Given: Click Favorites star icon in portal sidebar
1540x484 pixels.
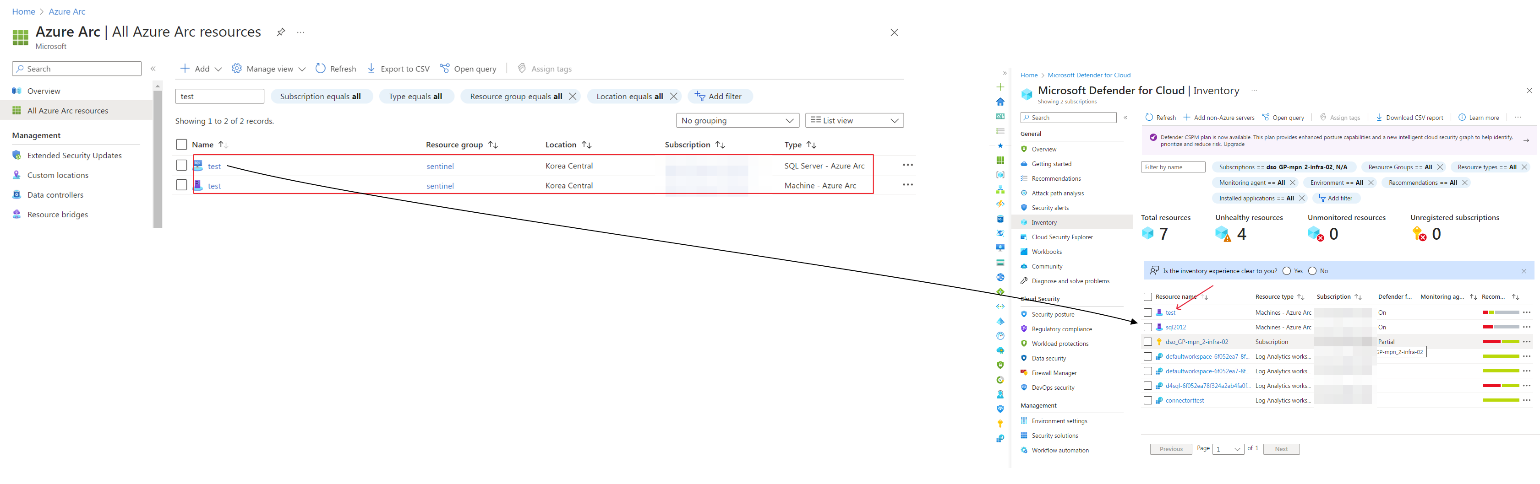Looking at the screenshot, I should 1000,145.
